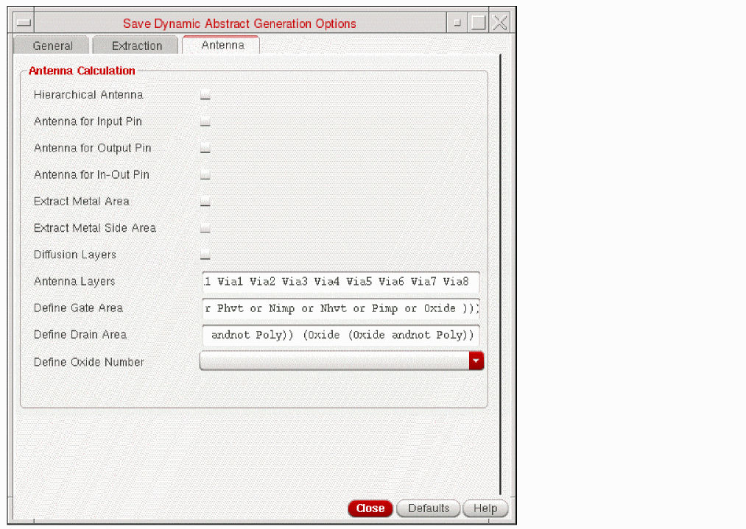Open the Define Oxide Number dropdown arrow

[x=476, y=361]
